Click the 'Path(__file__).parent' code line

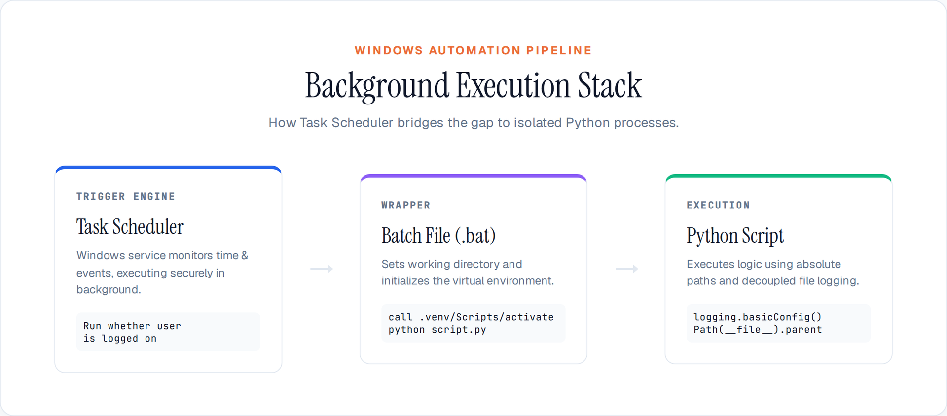click(758, 330)
